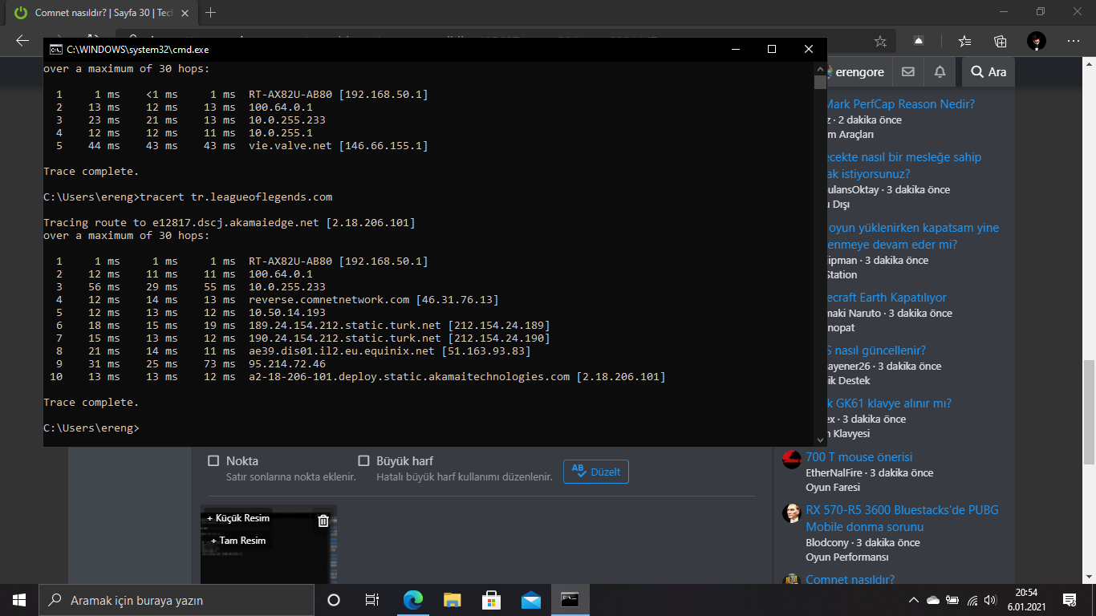Open the GK61 klavye alınır mı thread
Screen dimensions: 1096x616
point(888,403)
